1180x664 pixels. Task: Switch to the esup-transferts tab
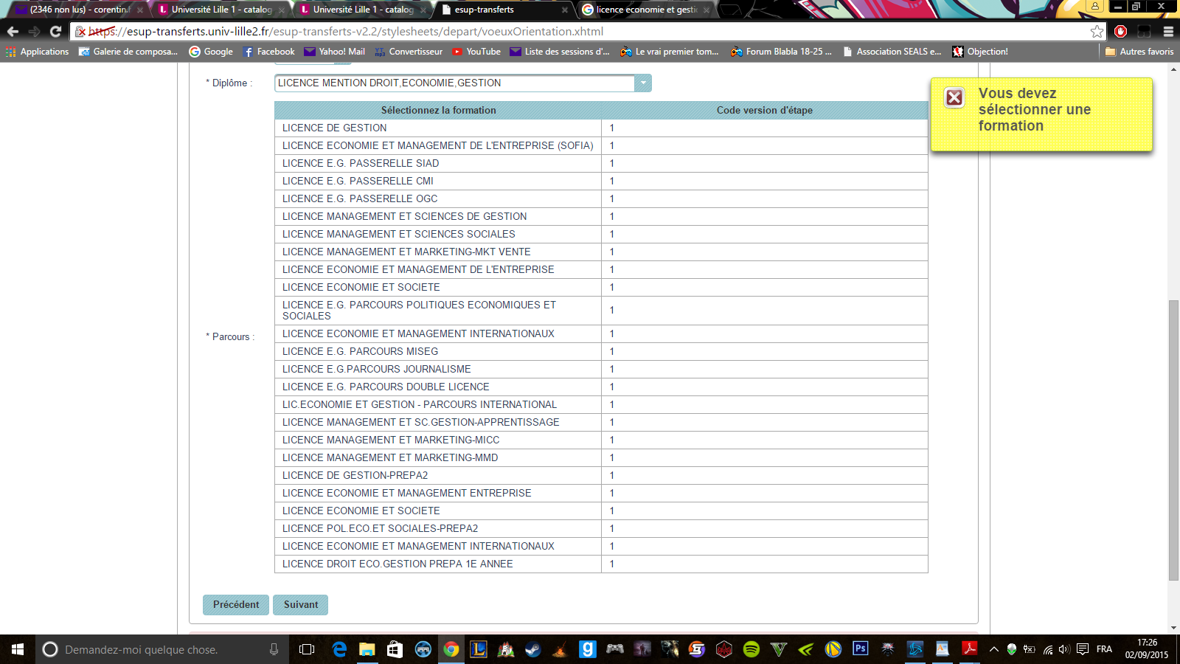tap(487, 10)
